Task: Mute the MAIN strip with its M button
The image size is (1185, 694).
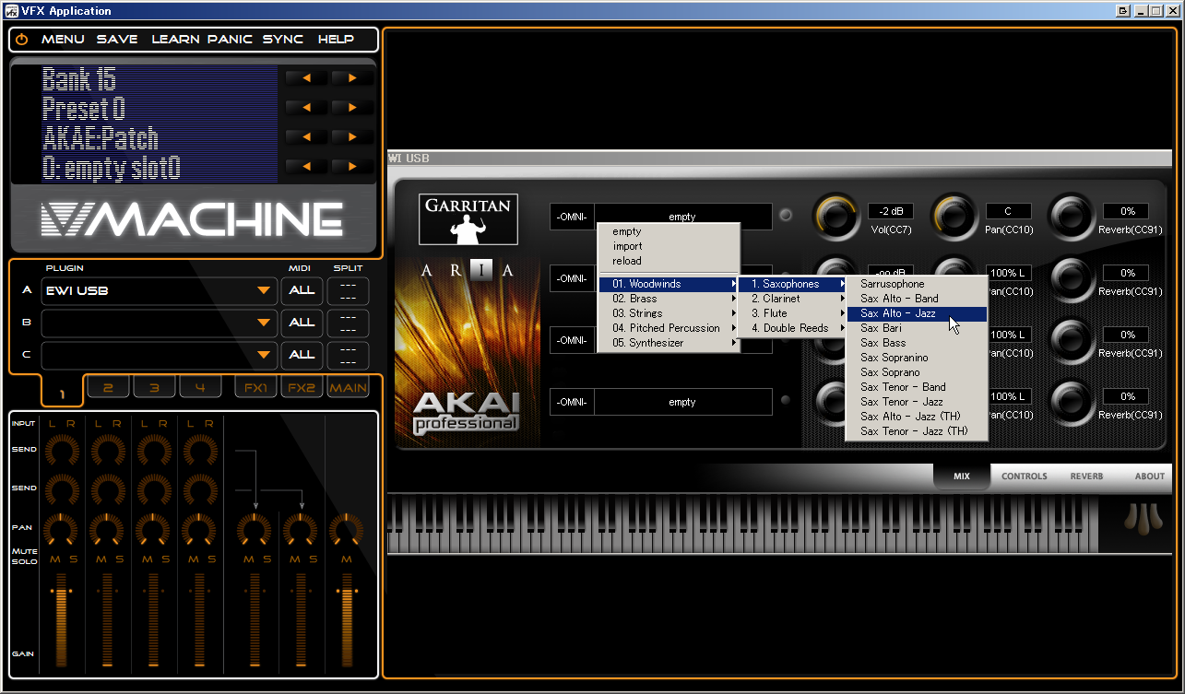Action: pyautogui.click(x=347, y=559)
